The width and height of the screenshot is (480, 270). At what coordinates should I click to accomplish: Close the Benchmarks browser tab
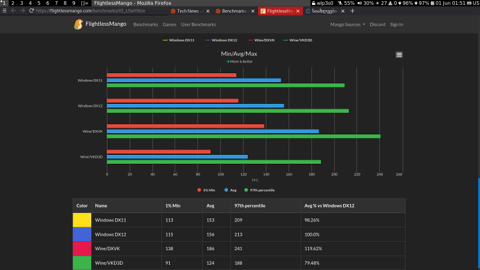coord(254,11)
